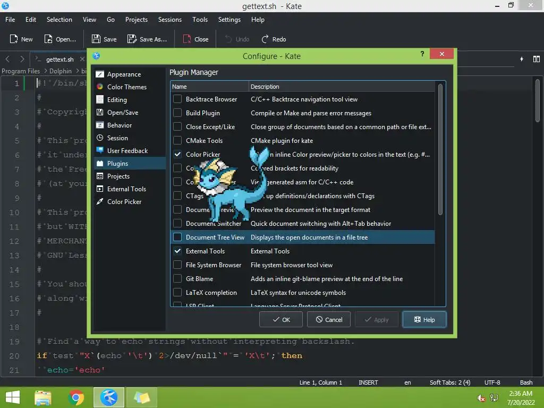This screenshot has height=408, width=544.
Task: Click the dialog's context help question mark
Action: point(422,54)
